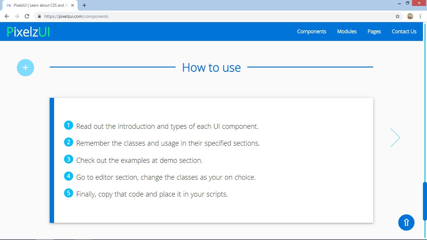The height and width of the screenshot is (240, 427).
Task: Open the Modules nav item
Action: point(347,31)
